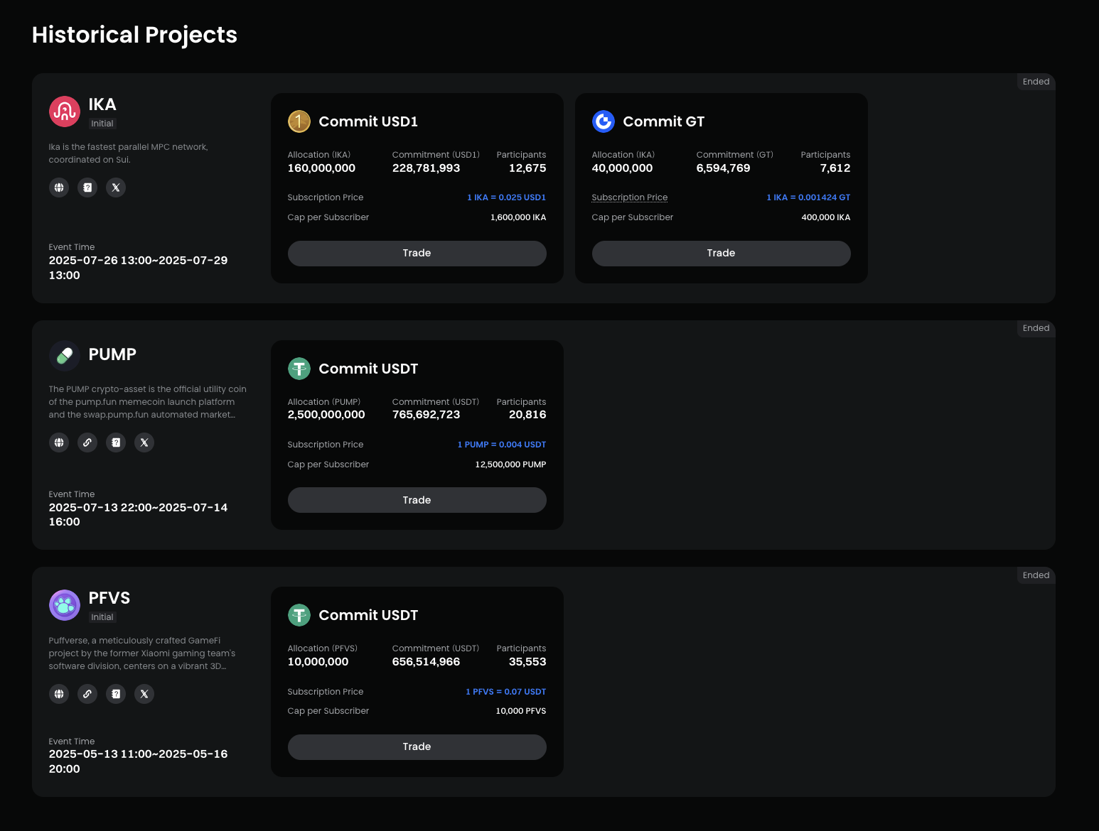The width and height of the screenshot is (1099, 831).
Task: Select the Commit USD1 pool title
Action: tap(368, 121)
